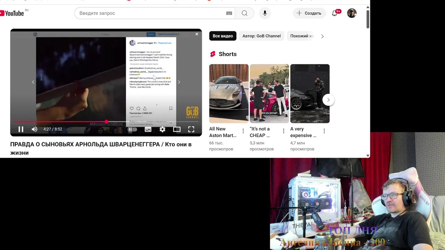
Task: Click the magnifier search button
Action: click(x=244, y=13)
